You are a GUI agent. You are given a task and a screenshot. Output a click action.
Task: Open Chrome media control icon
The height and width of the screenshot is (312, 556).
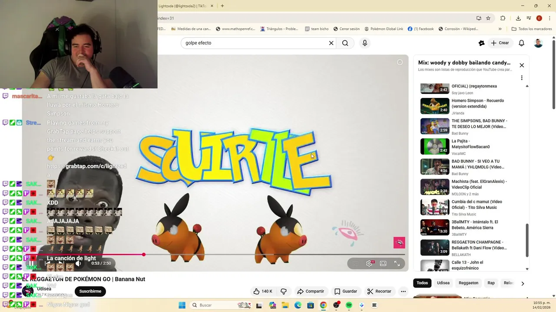tap(529, 18)
